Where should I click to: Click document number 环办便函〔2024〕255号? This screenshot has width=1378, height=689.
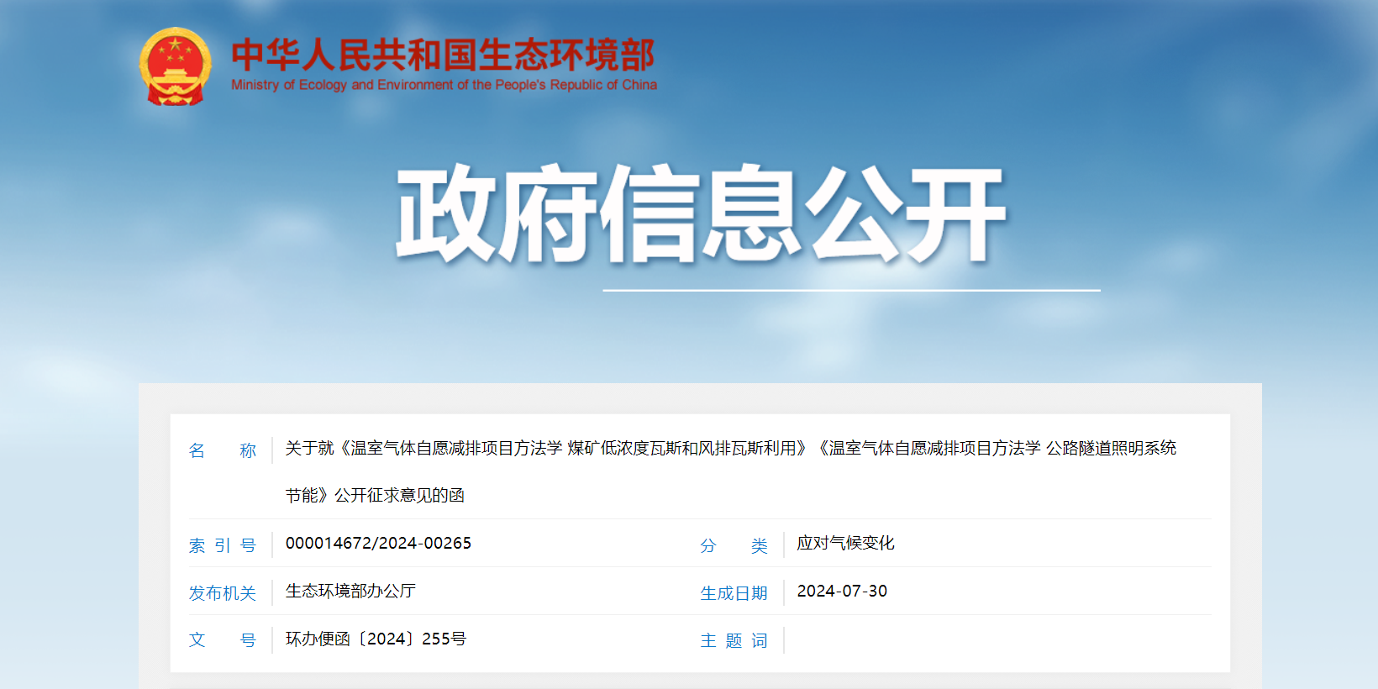[x=376, y=639]
